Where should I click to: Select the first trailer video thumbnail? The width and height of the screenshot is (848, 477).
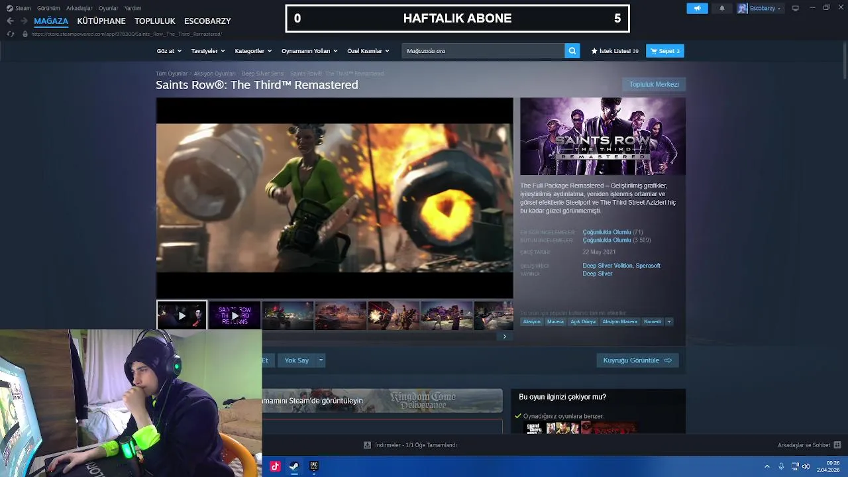click(182, 315)
